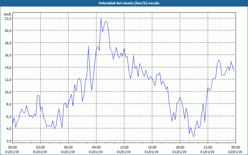This screenshot has height=155, width=248.
Task: Select the '09:00' time label
Action: click(x=96, y=148)
